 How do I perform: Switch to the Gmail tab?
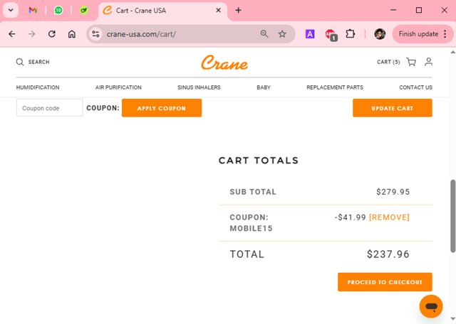click(33, 10)
